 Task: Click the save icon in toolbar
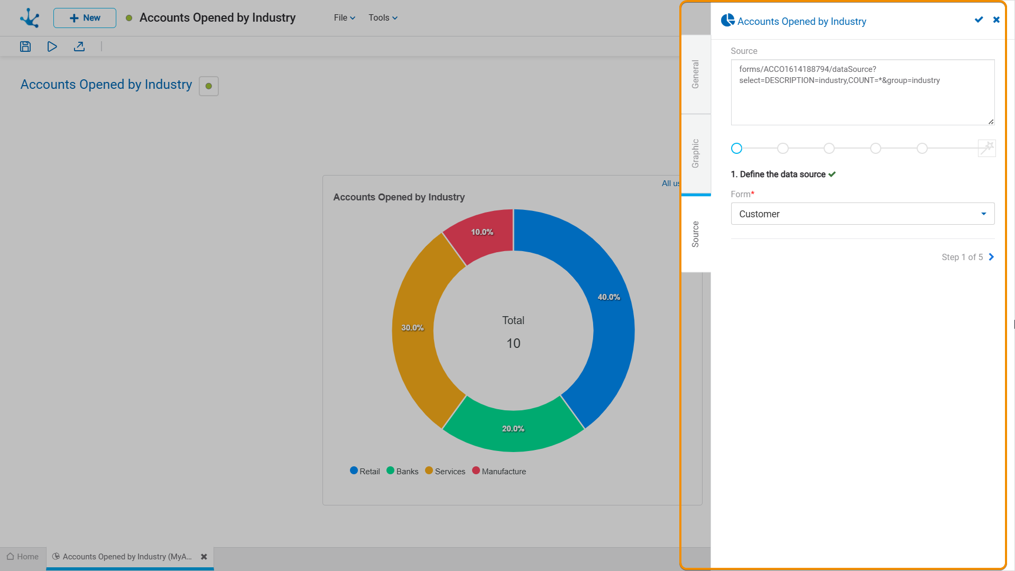[25, 47]
